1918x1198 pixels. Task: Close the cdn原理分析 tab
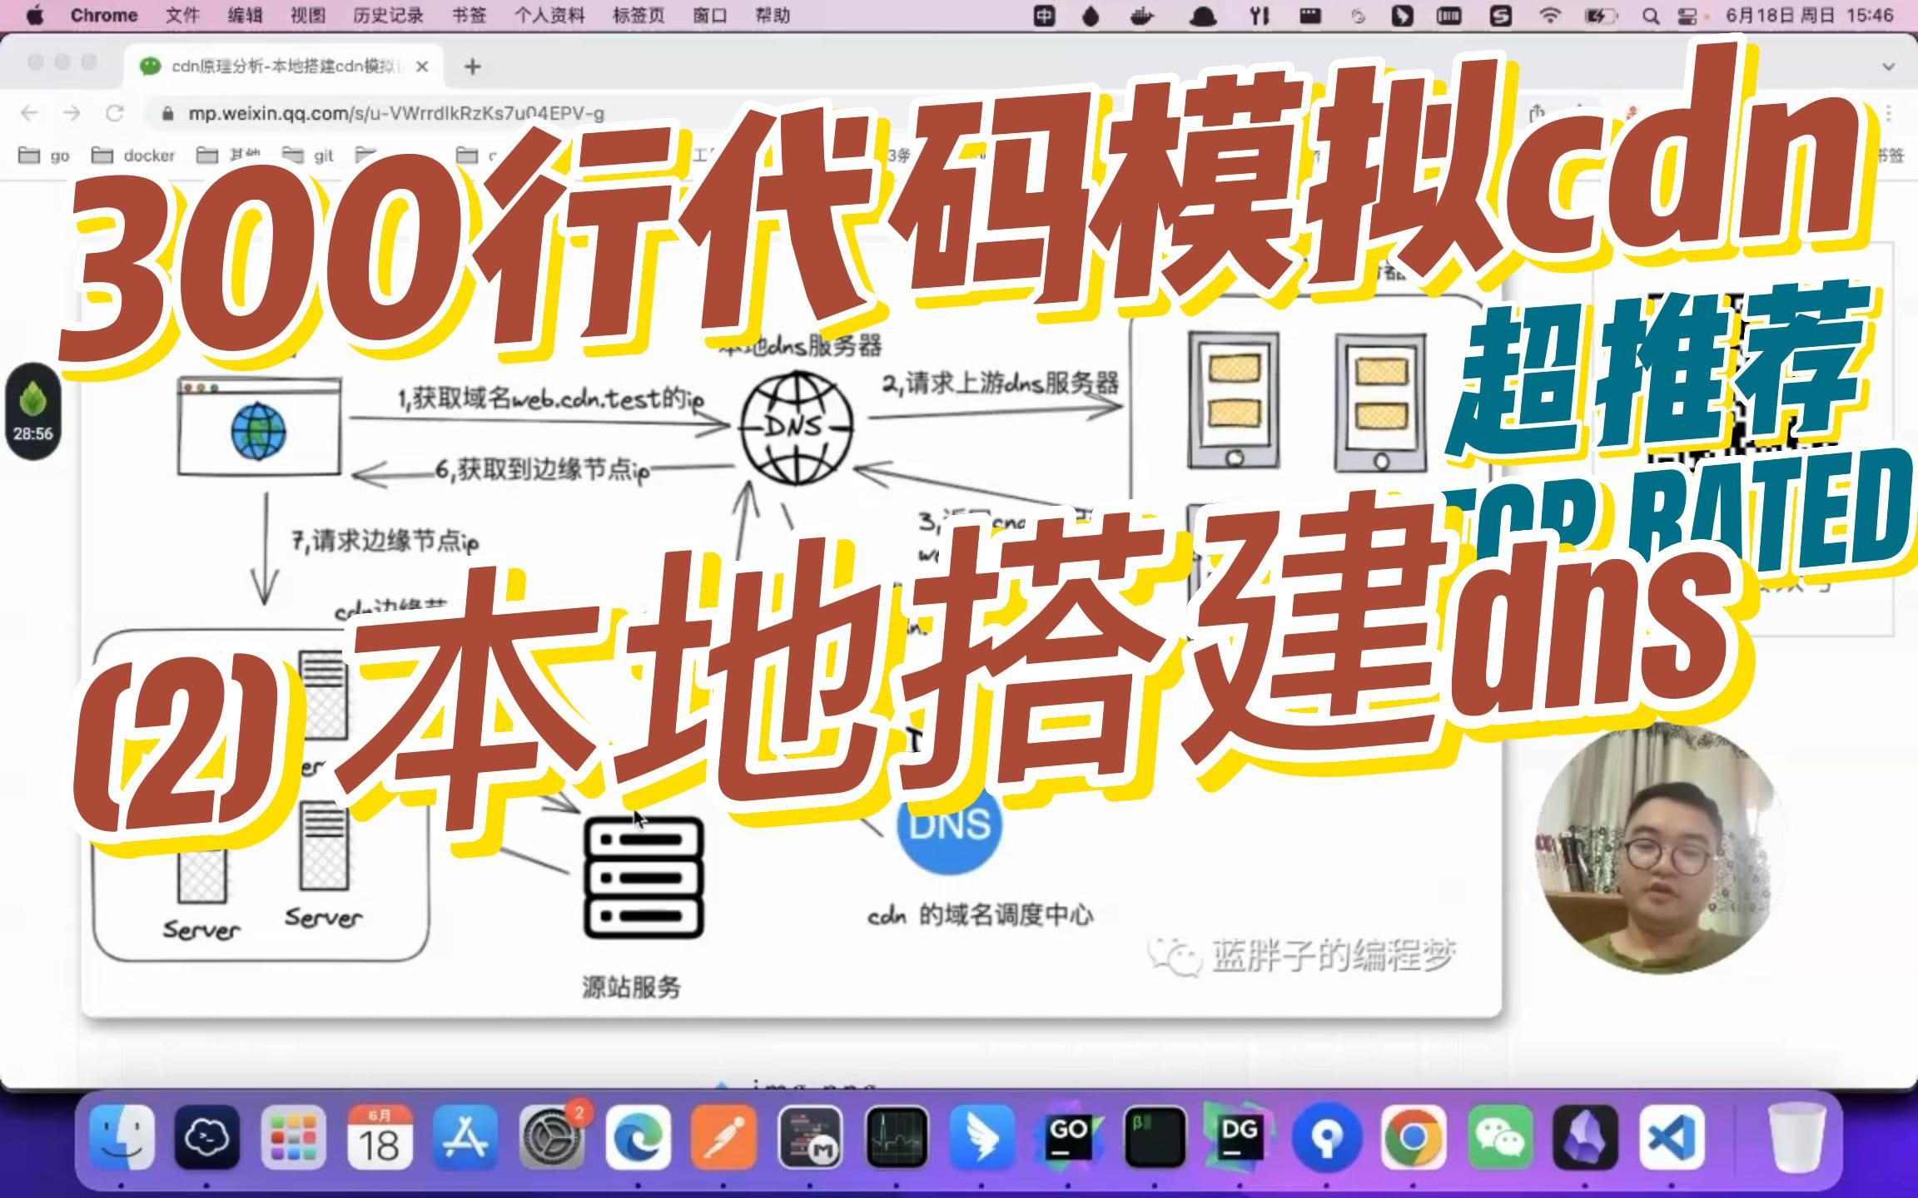422,67
